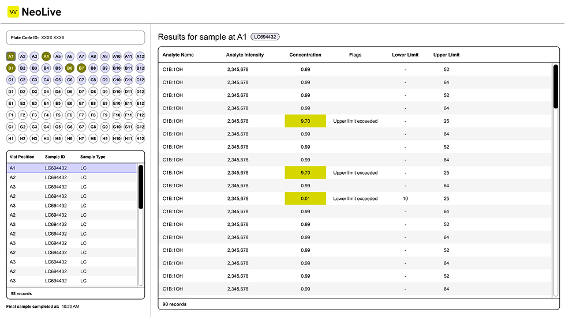Sort by Upper Limit column header

tap(446, 55)
